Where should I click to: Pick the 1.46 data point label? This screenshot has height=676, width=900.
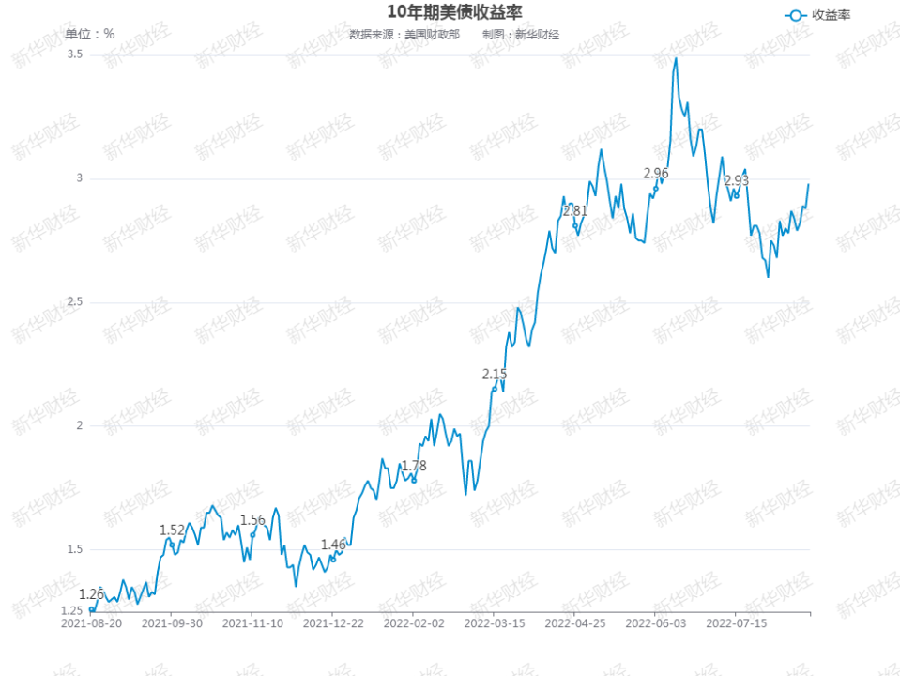(333, 545)
